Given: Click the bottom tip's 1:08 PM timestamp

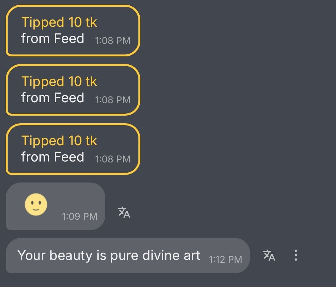Looking at the screenshot, I should coord(113,159).
